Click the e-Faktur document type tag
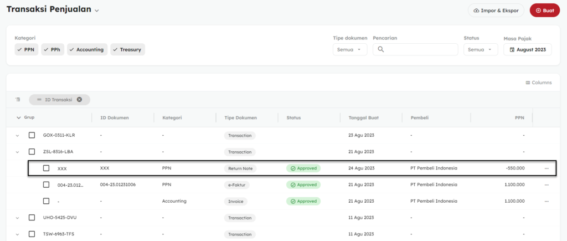 pyautogui.click(x=237, y=184)
